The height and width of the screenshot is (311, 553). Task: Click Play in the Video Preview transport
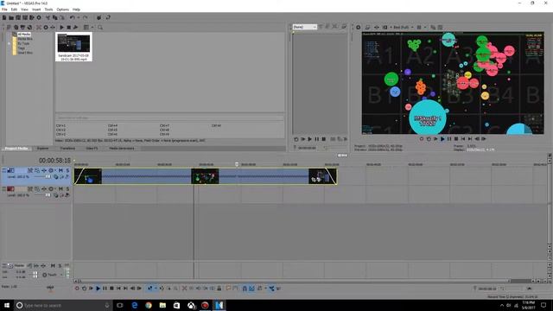tap(442, 139)
